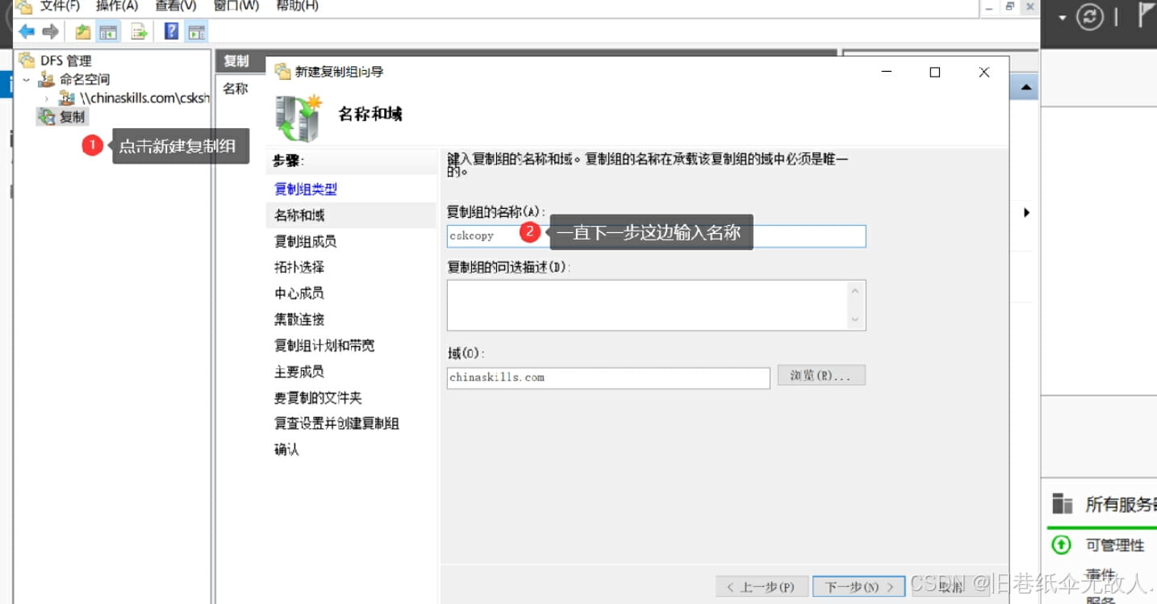1157x604 pixels.
Task: Switch to the 复制 tab
Action: tap(237, 60)
